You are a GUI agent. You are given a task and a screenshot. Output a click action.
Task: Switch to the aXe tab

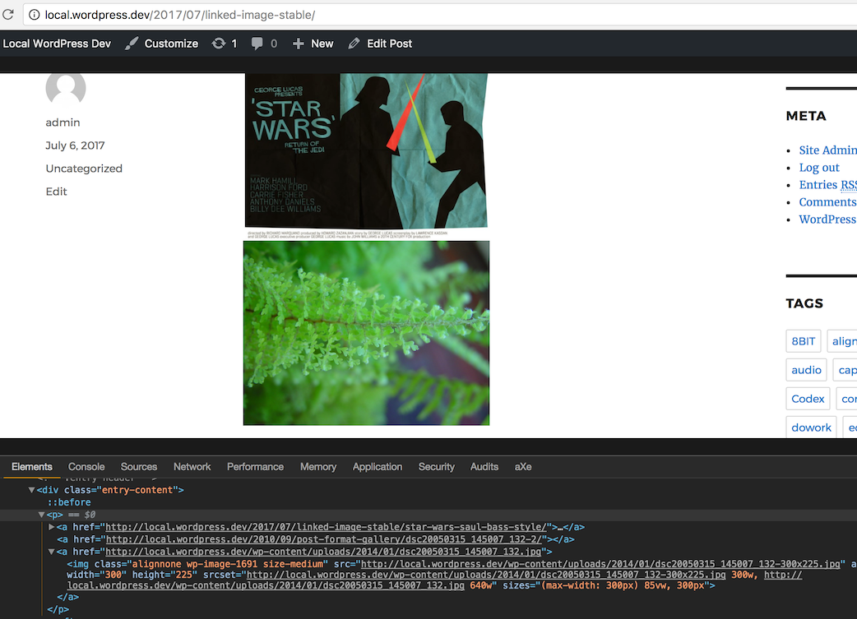tap(523, 467)
